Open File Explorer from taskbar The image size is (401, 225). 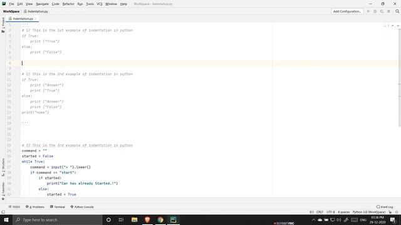point(134,219)
